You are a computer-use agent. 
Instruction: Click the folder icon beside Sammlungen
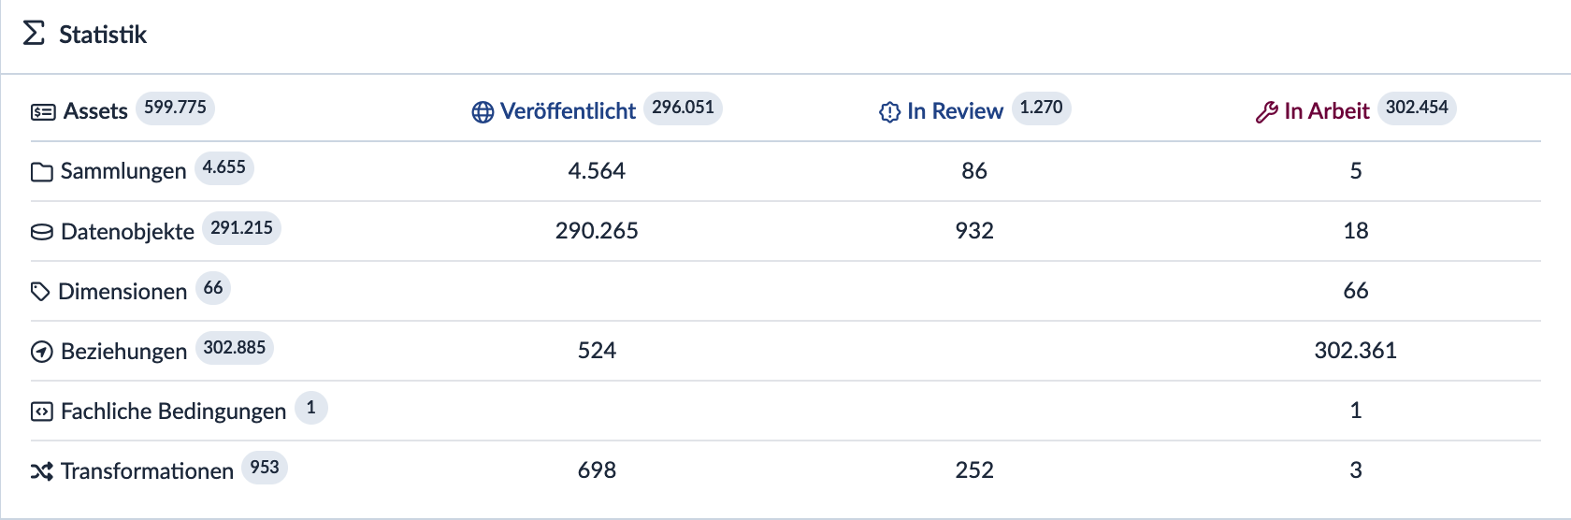tap(42, 172)
